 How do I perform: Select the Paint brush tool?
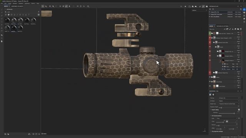tap(2, 10)
